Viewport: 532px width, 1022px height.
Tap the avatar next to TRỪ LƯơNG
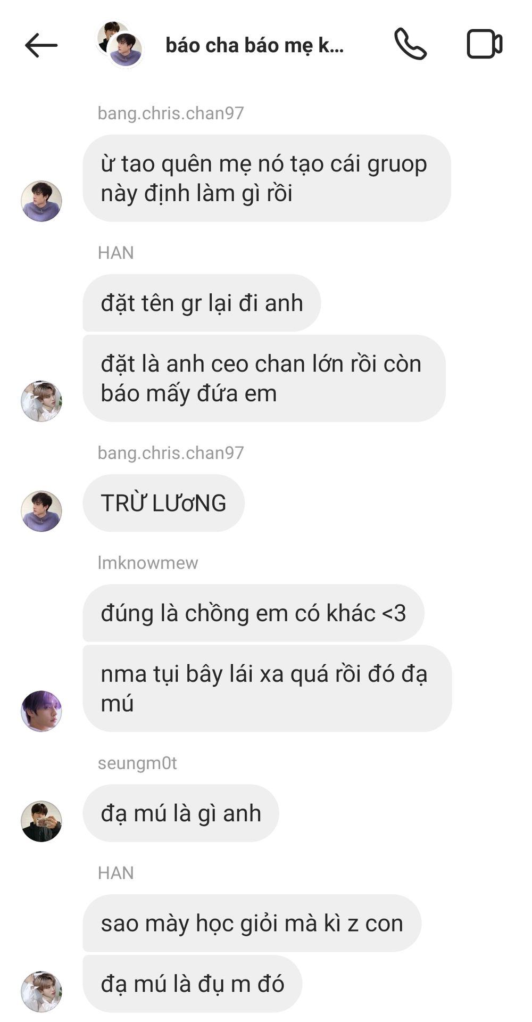click(41, 511)
